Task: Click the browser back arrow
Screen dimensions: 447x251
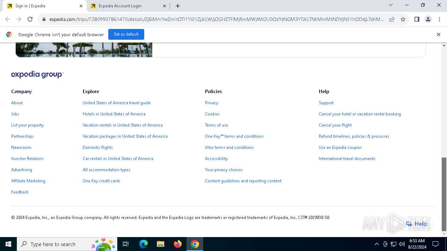Action: (8, 19)
